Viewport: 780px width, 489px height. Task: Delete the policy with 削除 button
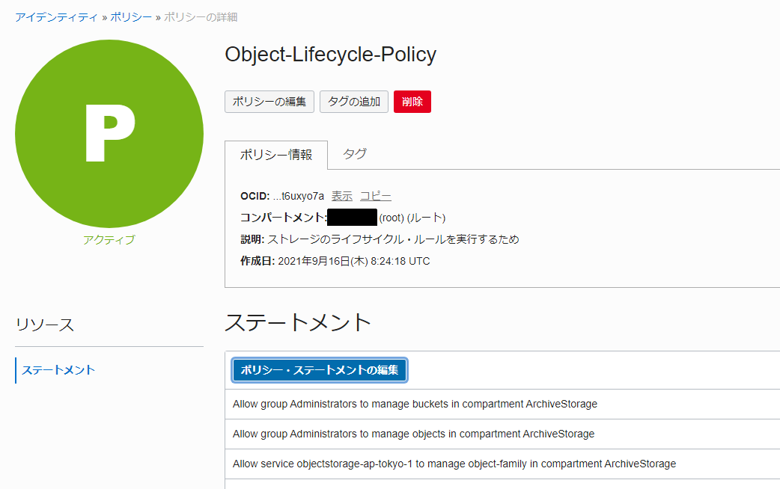click(x=412, y=102)
